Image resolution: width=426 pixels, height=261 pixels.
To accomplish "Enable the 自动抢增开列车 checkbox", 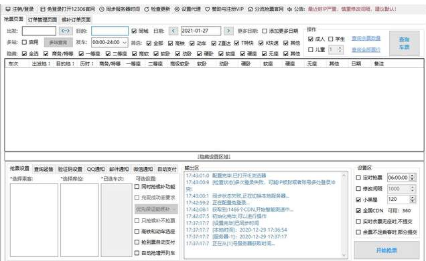I will click(x=137, y=253).
